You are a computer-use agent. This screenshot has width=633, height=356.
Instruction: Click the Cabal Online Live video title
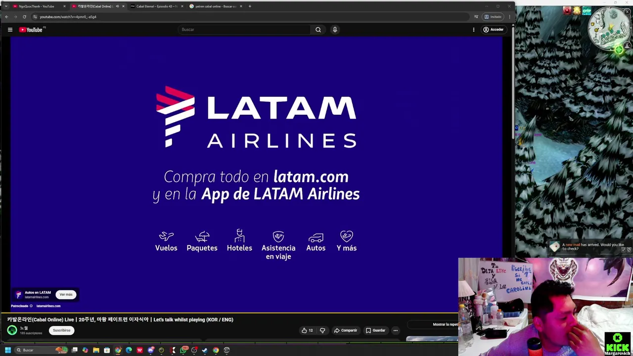coord(120,320)
